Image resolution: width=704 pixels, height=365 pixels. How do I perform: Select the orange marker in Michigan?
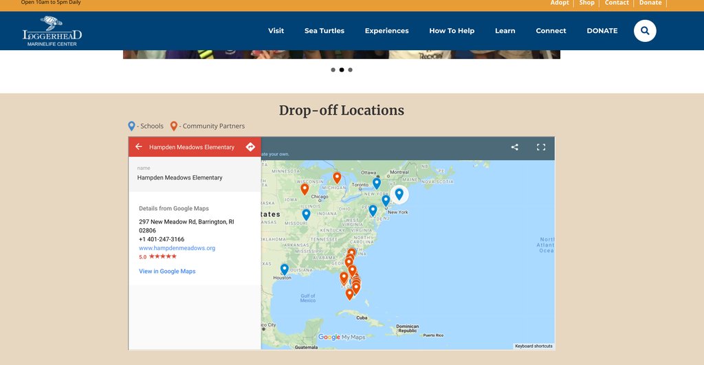[x=337, y=178]
